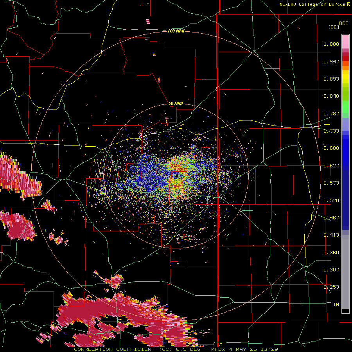Select the 0.787 legend value

331,113
